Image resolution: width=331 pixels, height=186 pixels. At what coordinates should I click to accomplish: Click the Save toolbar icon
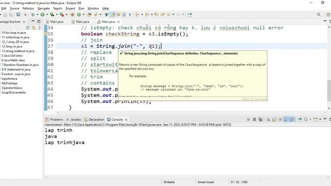point(5,14)
